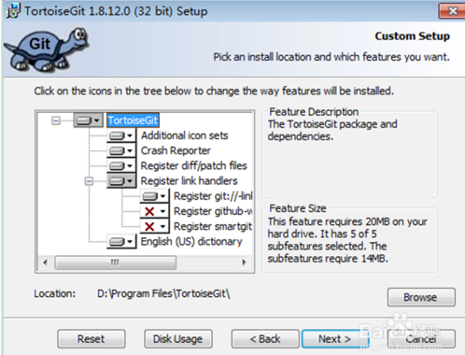
Task: Select the Register smartgit item label
Action: (x=213, y=226)
